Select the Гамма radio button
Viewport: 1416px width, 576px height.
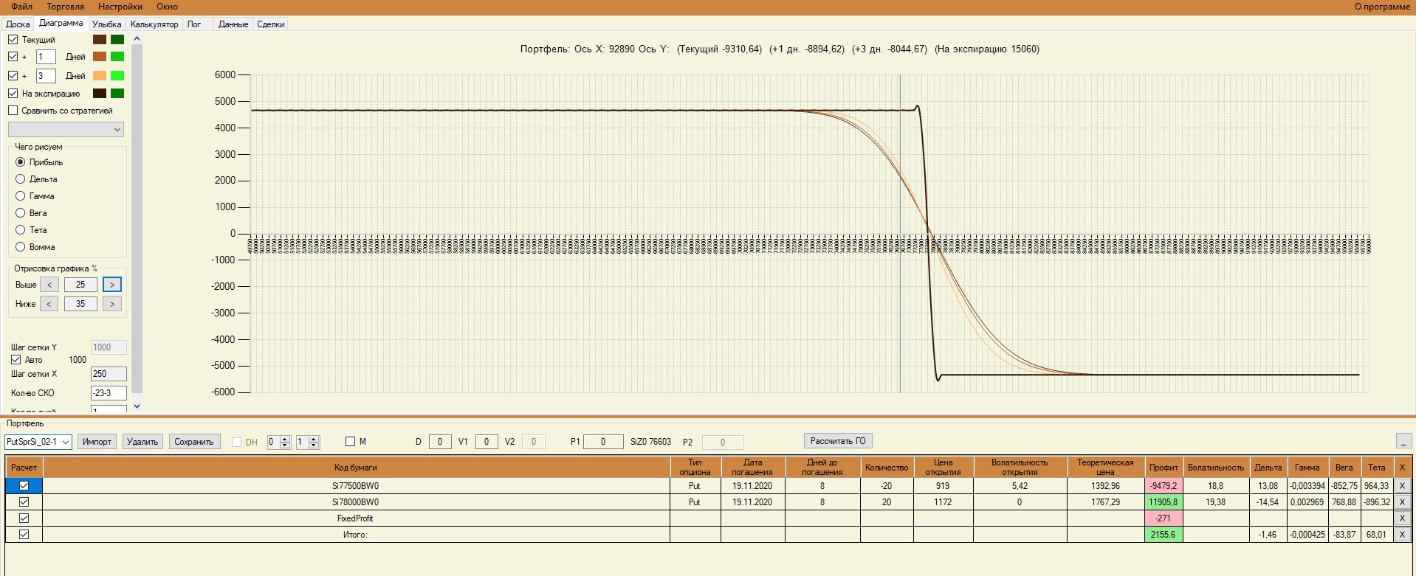[21, 196]
